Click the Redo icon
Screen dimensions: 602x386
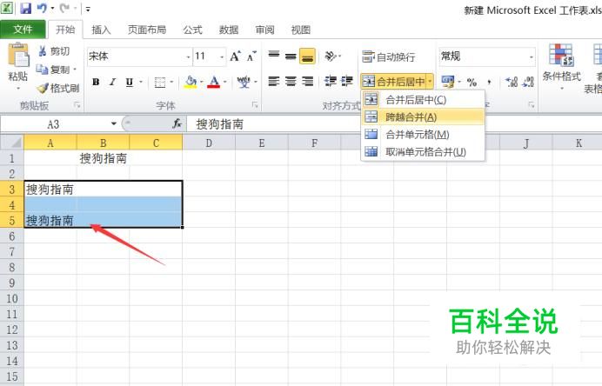pos(64,8)
